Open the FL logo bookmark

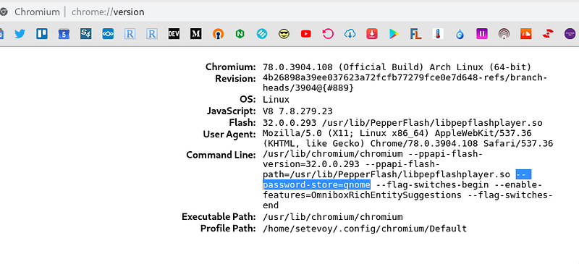pyautogui.click(x=415, y=34)
